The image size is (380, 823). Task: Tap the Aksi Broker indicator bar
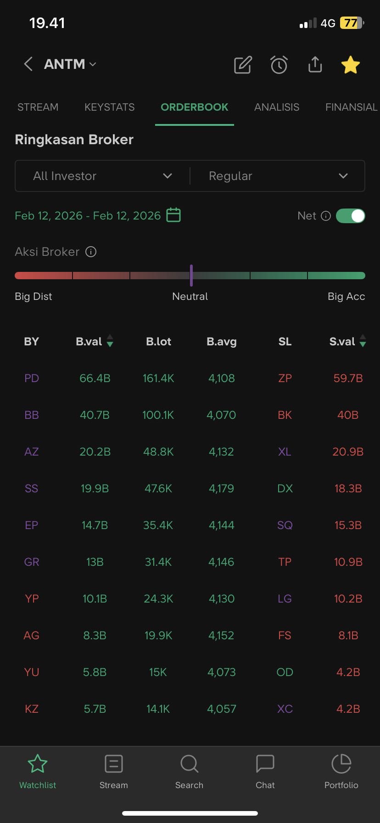[190, 276]
